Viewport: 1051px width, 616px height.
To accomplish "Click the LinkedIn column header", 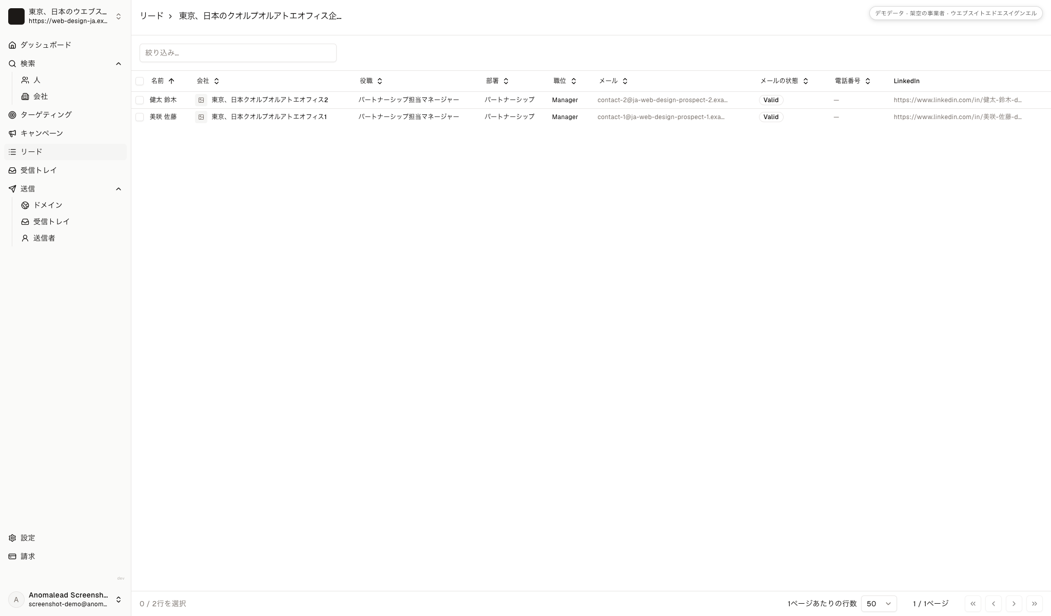I will pyautogui.click(x=906, y=81).
